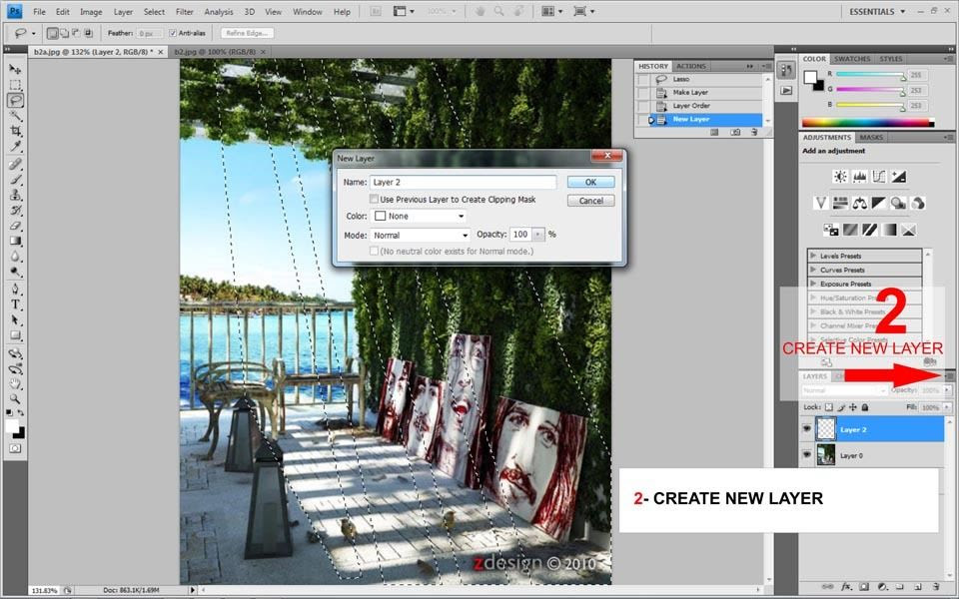
Task: Select the Healing Brush tool
Action: (15, 164)
